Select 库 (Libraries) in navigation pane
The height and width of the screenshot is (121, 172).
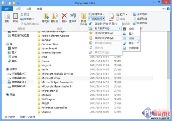coord(9,44)
